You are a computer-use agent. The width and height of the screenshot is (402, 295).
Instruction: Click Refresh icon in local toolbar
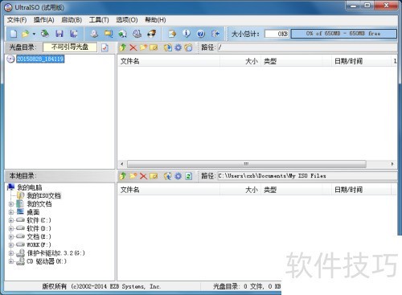pos(189,176)
